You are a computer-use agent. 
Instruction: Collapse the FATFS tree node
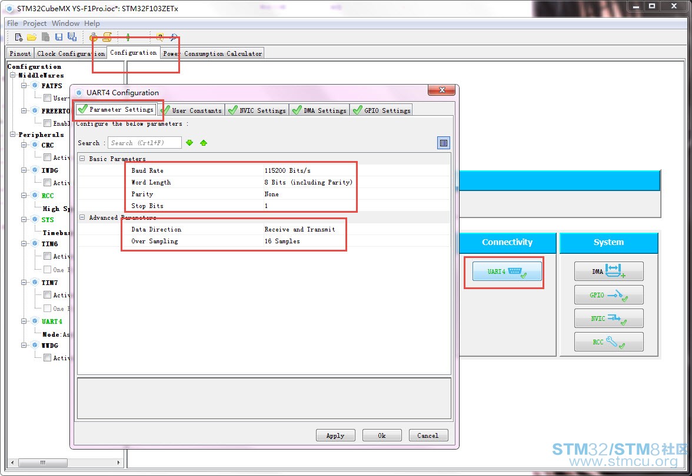tap(24, 86)
